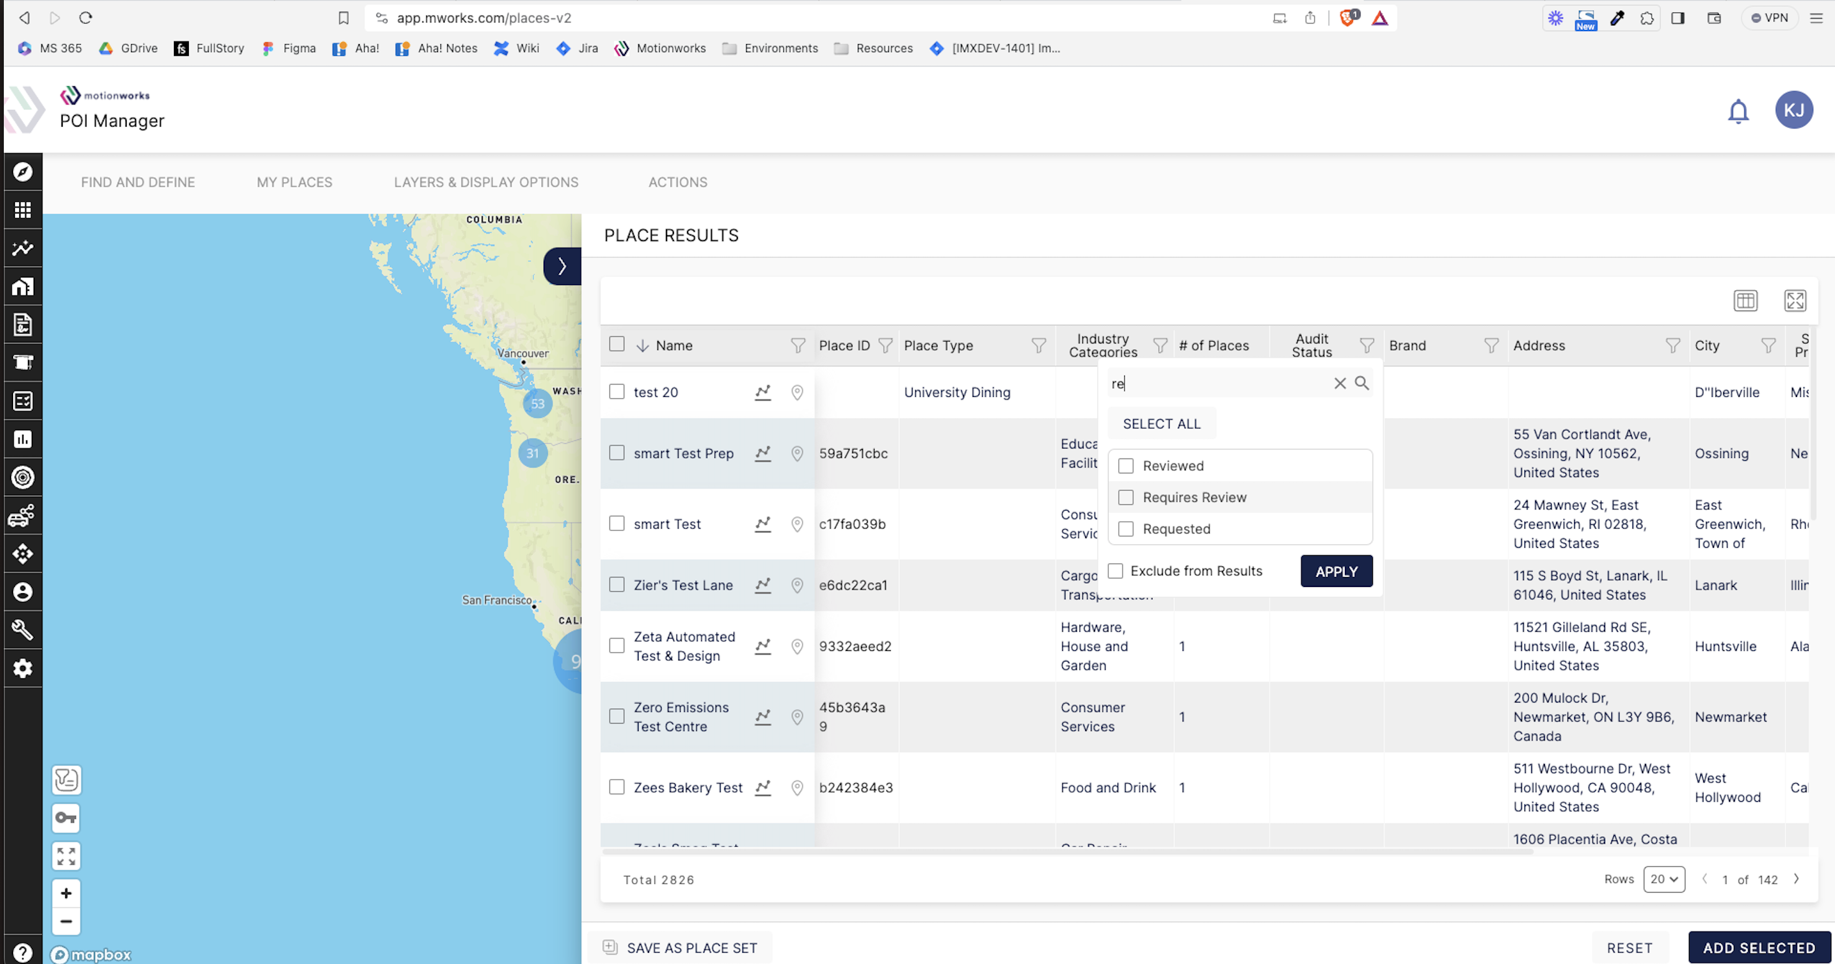This screenshot has height=964, width=1835.
Task: Open the Audit Status filter
Action: (1366, 345)
